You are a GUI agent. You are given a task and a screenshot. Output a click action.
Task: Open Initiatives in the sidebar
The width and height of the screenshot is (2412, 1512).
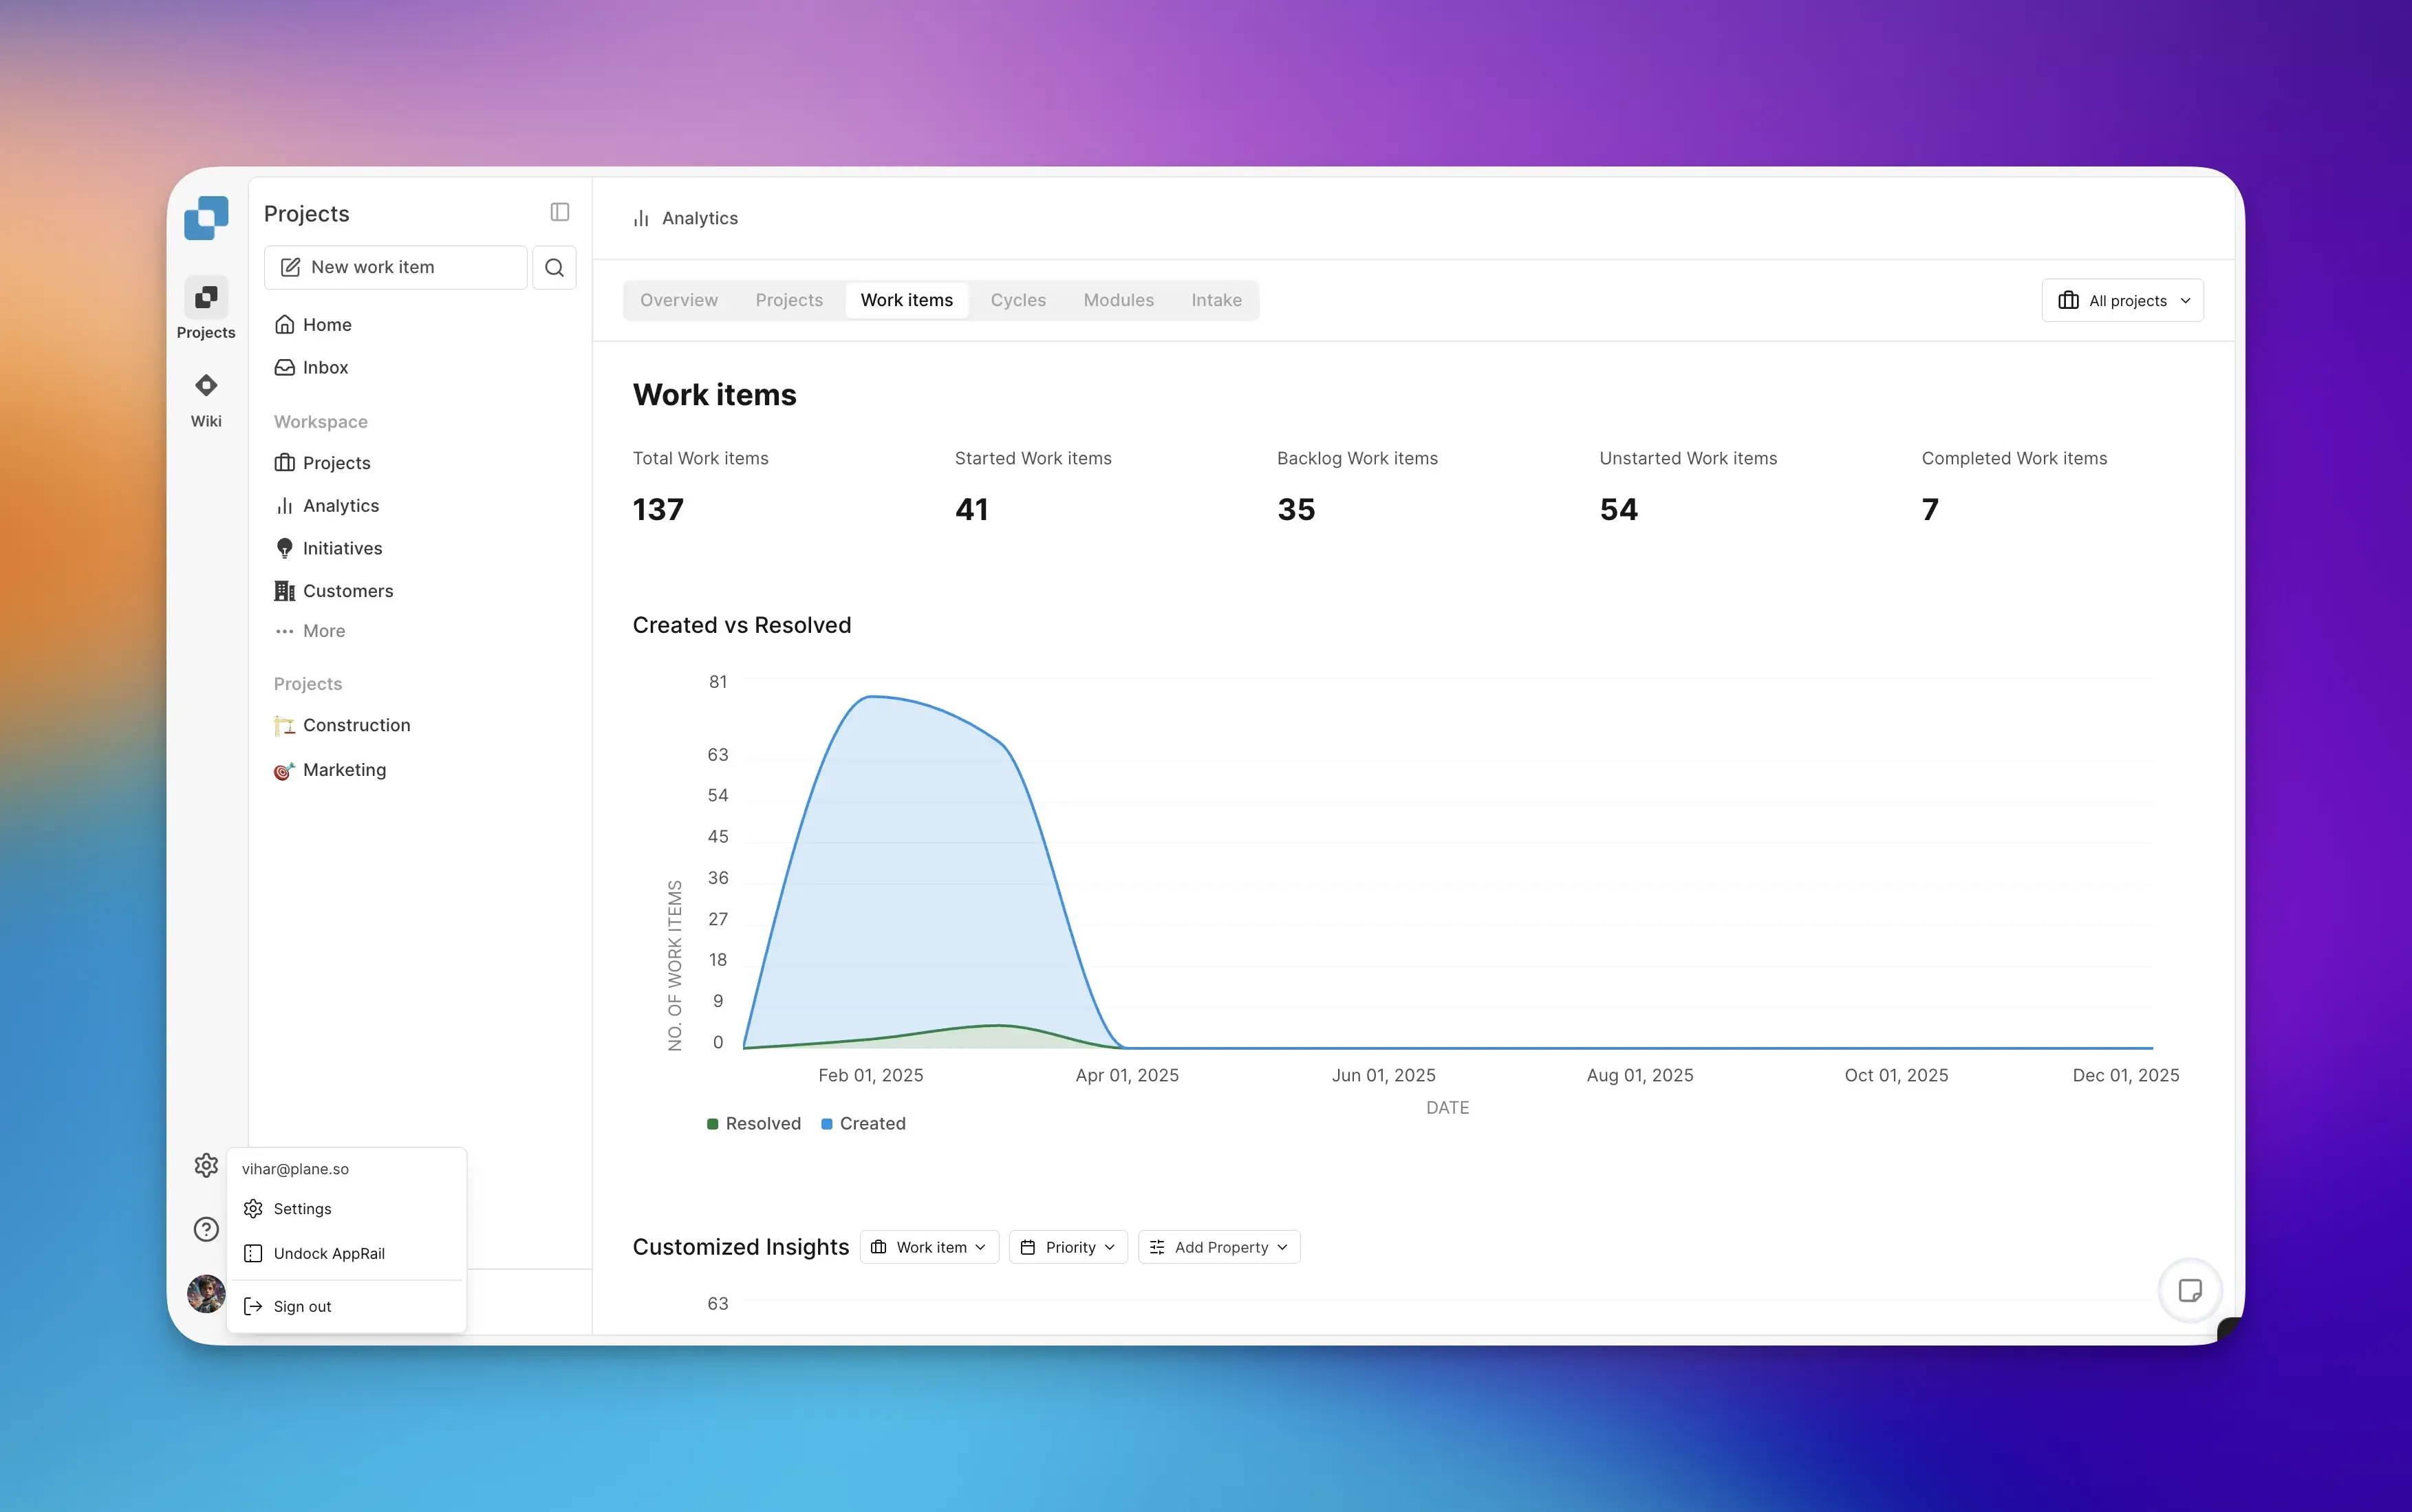coord(341,548)
